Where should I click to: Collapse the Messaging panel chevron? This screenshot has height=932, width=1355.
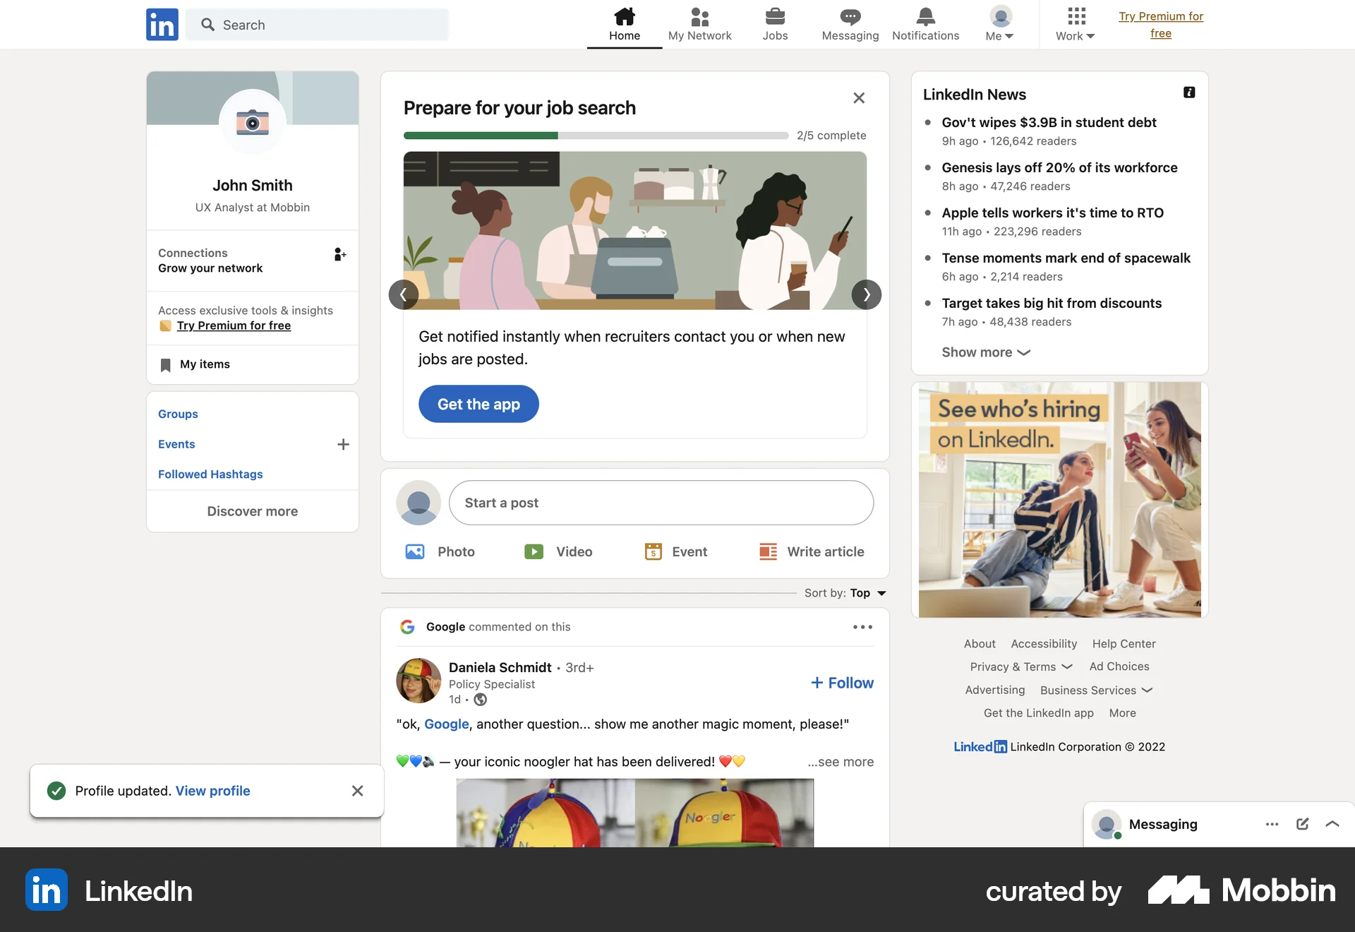pyautogui.click(x=1332, y=824)
